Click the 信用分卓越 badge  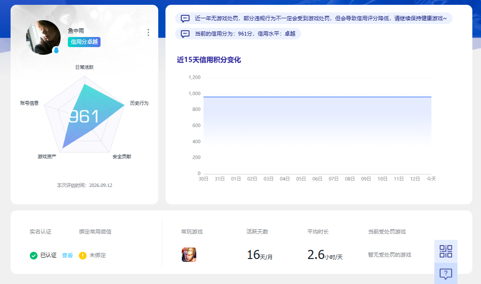(x=84, y=42)
